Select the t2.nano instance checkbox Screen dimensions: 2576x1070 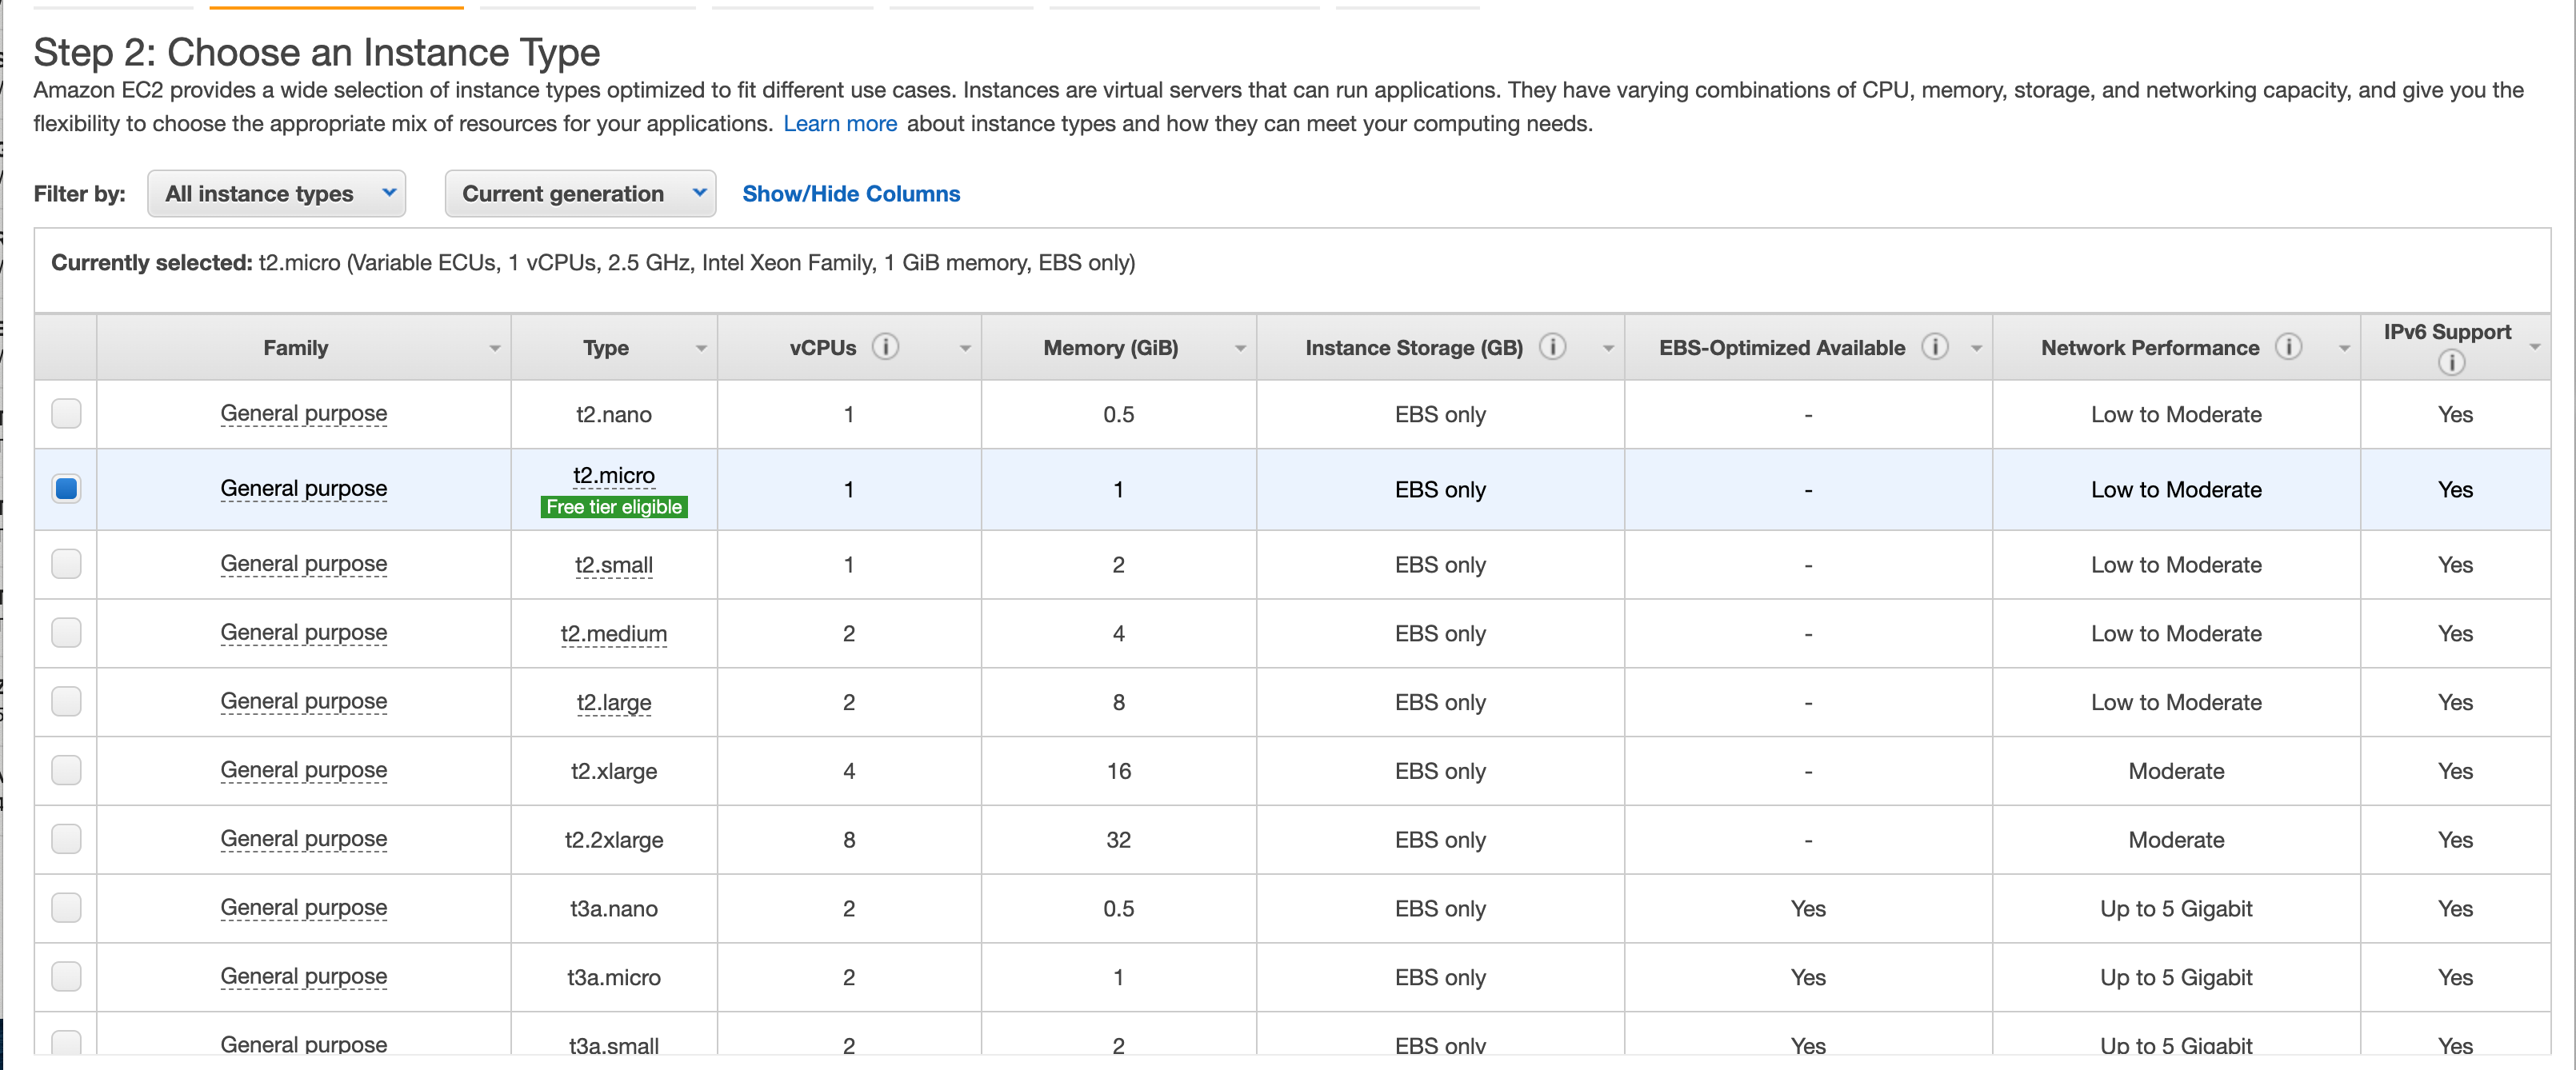66,413
